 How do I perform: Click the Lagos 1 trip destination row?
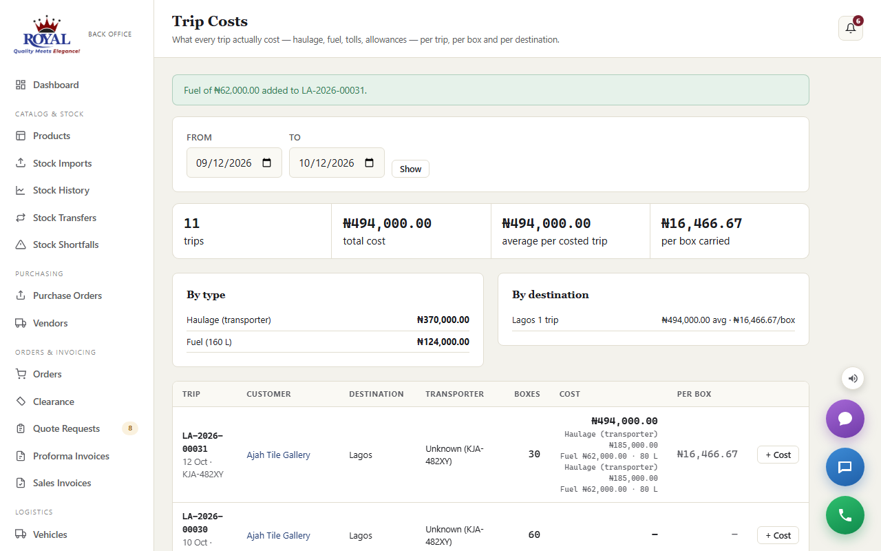coord(653,320)
